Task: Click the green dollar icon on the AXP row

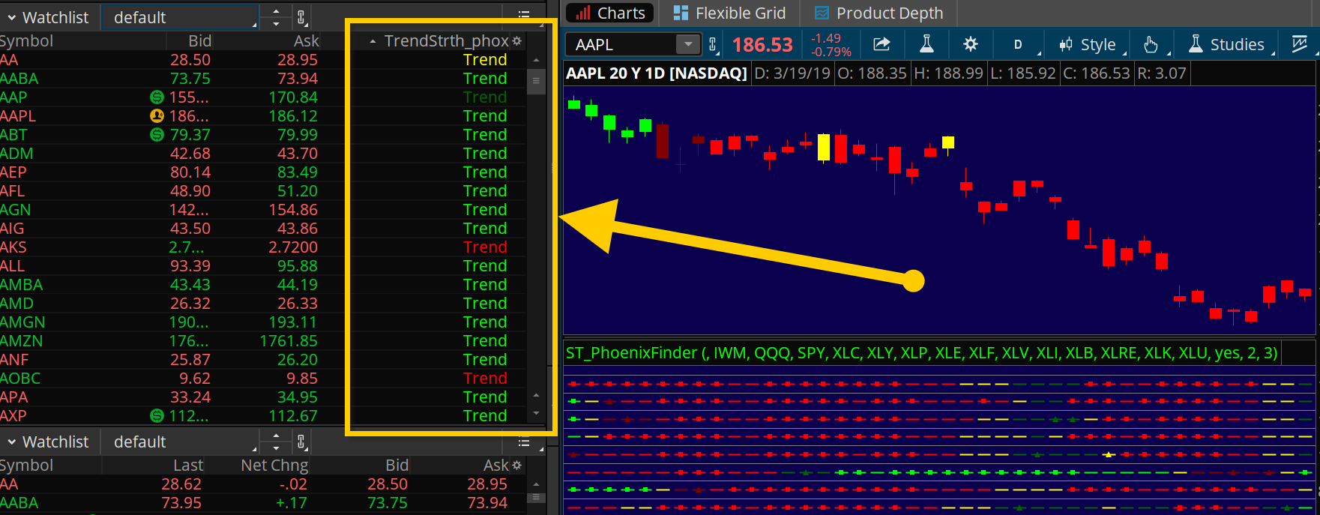Action: click(x=157, y=415)
